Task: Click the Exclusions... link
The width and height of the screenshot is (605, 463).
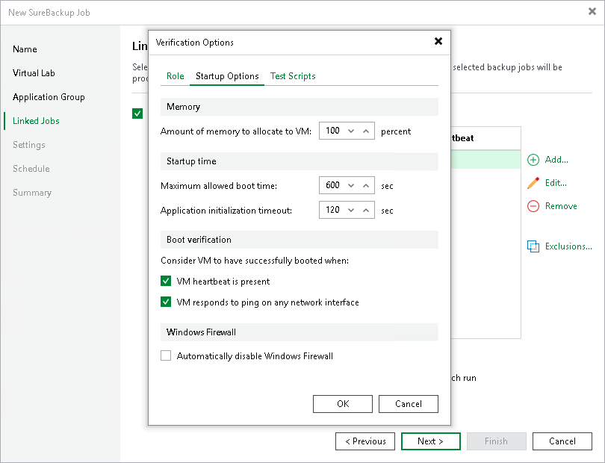Action: tap(568, 246)
